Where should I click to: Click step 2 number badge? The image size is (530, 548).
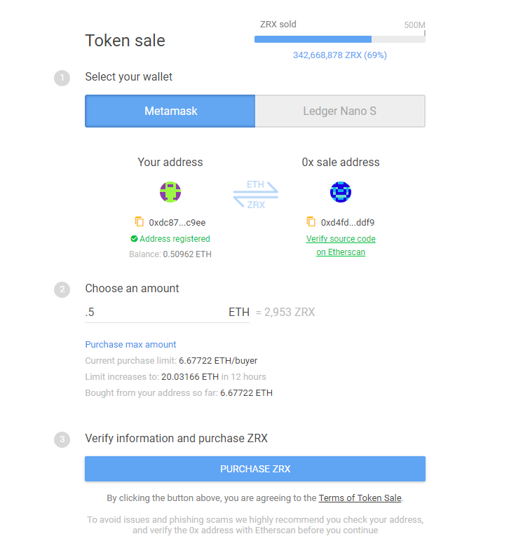62,289
